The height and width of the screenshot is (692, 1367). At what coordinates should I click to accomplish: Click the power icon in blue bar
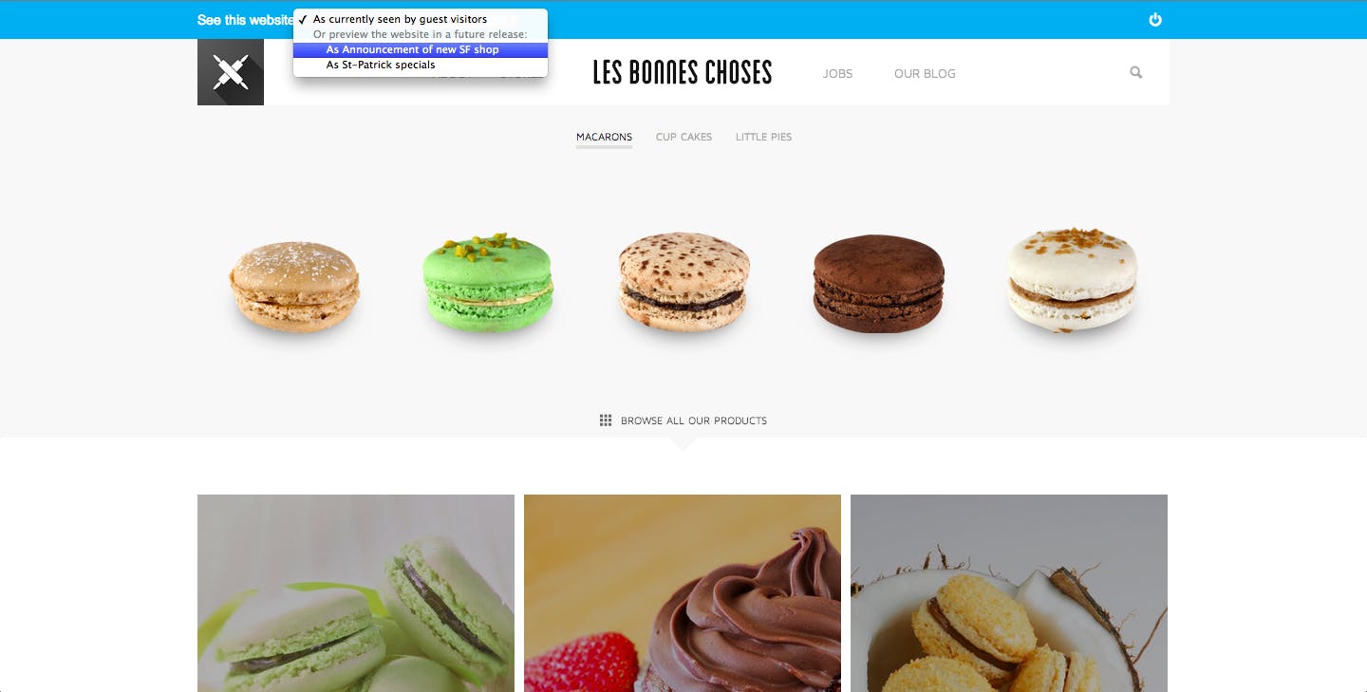pos(1155,19)
